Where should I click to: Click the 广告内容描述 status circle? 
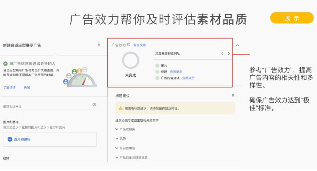[157, 78]
